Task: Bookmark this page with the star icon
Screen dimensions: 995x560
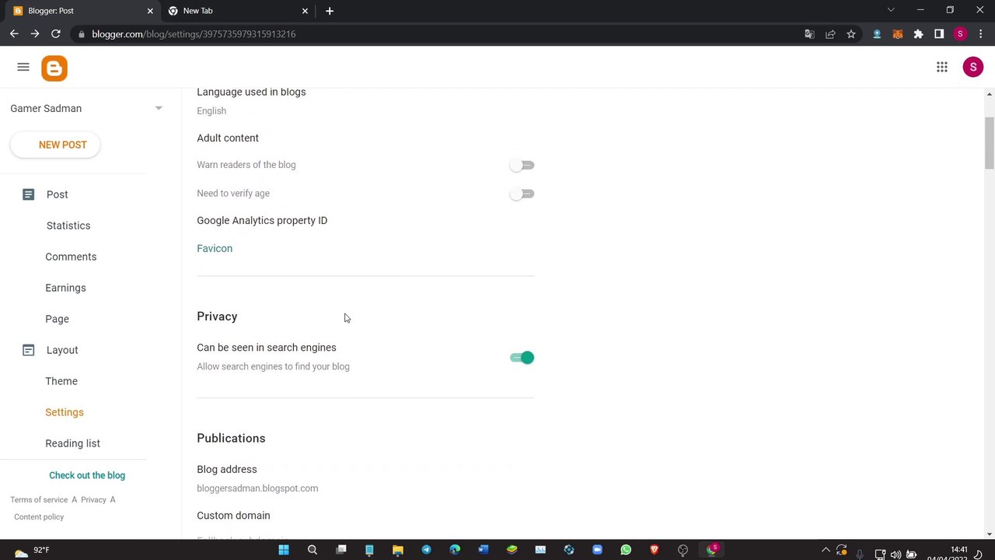Action: (x=851, y=34)
